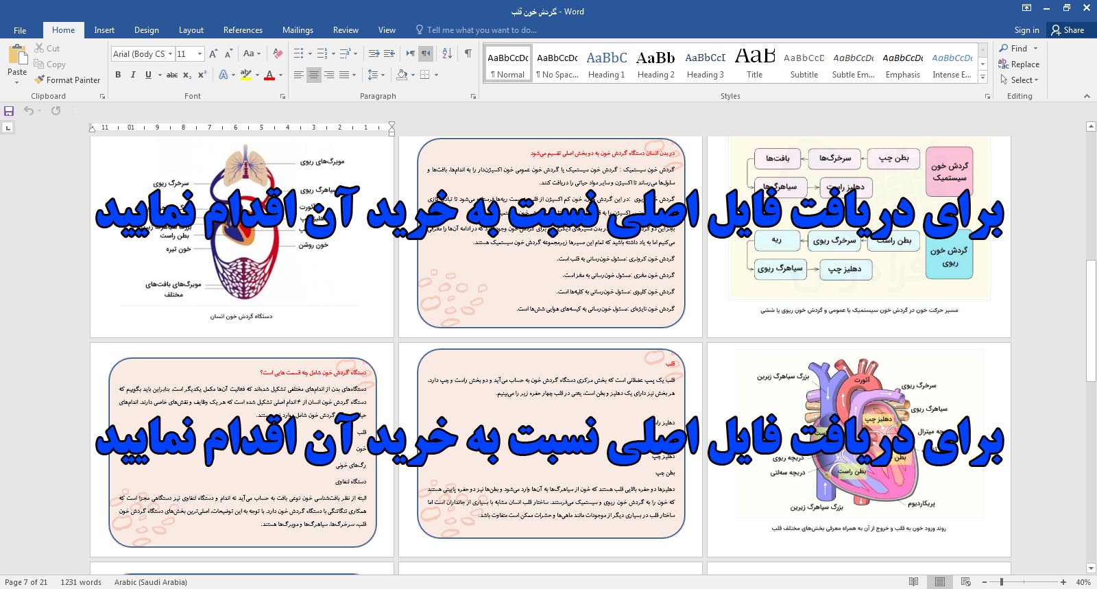
Task: Apply red font color
Action: click(x=269, y=75)
